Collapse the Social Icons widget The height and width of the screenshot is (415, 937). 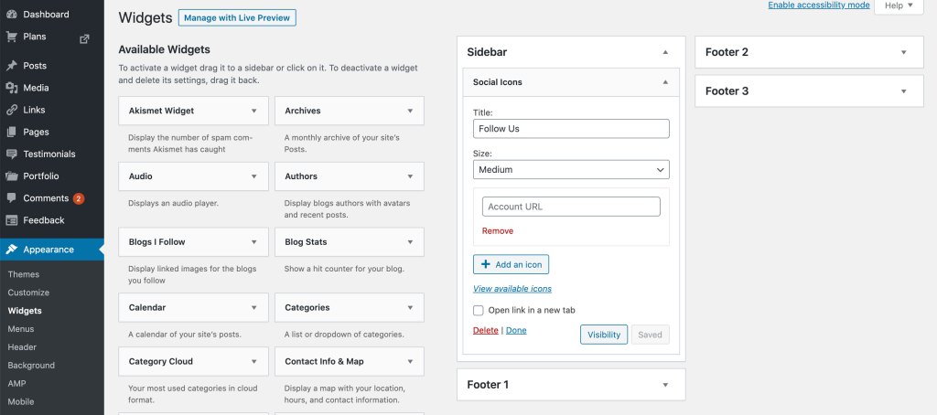(665, 81)
